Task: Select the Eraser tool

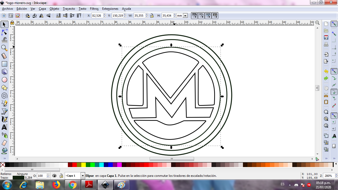Action: click(x=4, y=143)
